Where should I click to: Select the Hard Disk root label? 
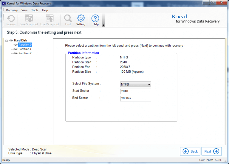[21, 40]
